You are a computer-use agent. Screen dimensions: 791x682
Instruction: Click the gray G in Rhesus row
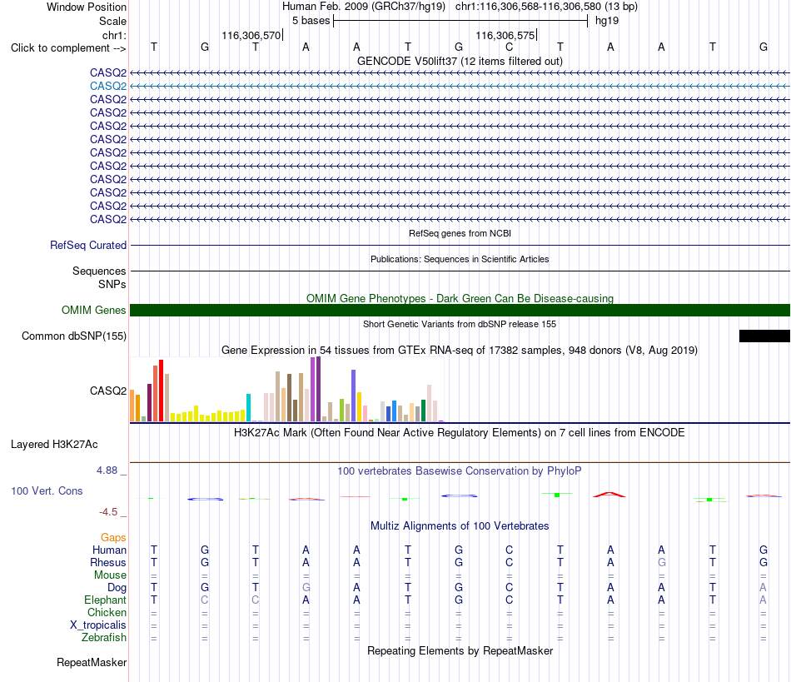[661, 562]
